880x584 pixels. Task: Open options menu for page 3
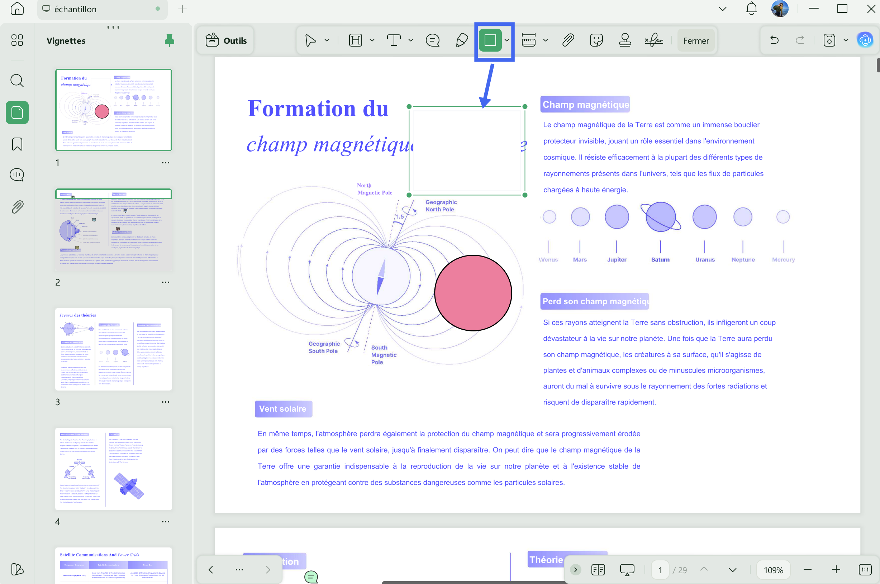coord(165,402)
